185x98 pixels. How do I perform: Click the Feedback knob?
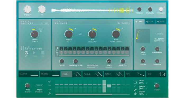point(139,9)
